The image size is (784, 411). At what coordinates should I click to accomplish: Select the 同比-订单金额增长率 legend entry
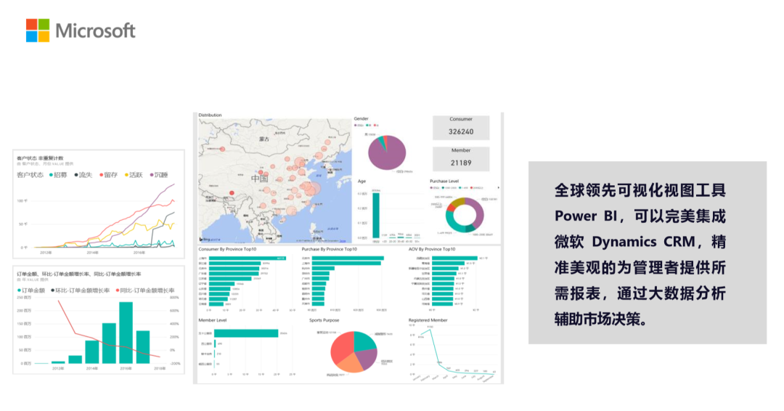[145, 290]
